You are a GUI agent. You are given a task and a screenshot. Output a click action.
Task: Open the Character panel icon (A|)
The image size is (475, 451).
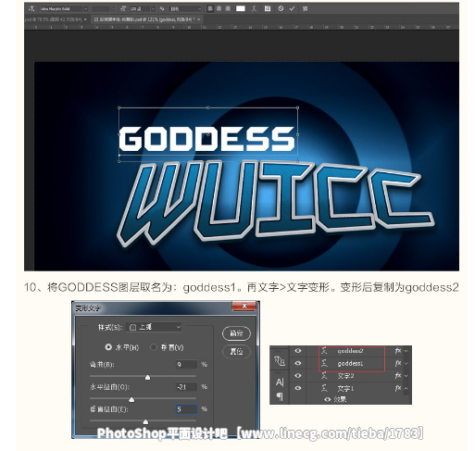[x=280, y=382]
